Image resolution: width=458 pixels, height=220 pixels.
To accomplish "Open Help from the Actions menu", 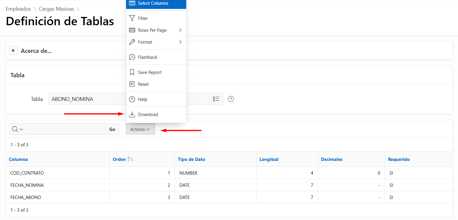I will pyautogui.click(x=142, y=99).
